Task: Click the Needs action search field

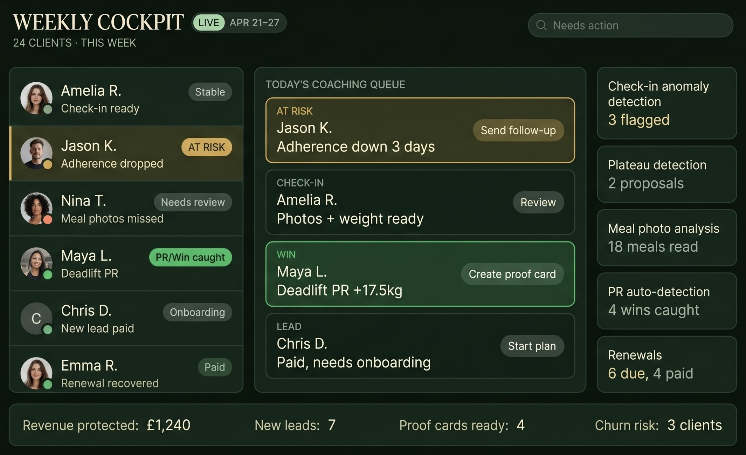Action: (x=630, y=25)
